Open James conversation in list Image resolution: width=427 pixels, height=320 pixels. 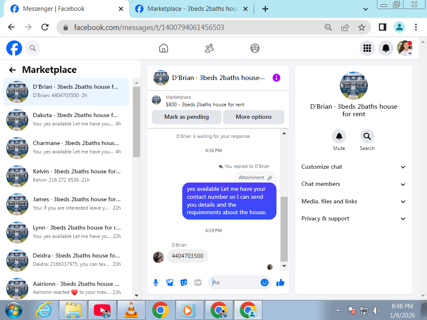(66, 204)
